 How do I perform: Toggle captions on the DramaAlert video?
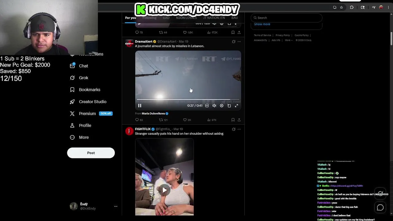(207, 106)
